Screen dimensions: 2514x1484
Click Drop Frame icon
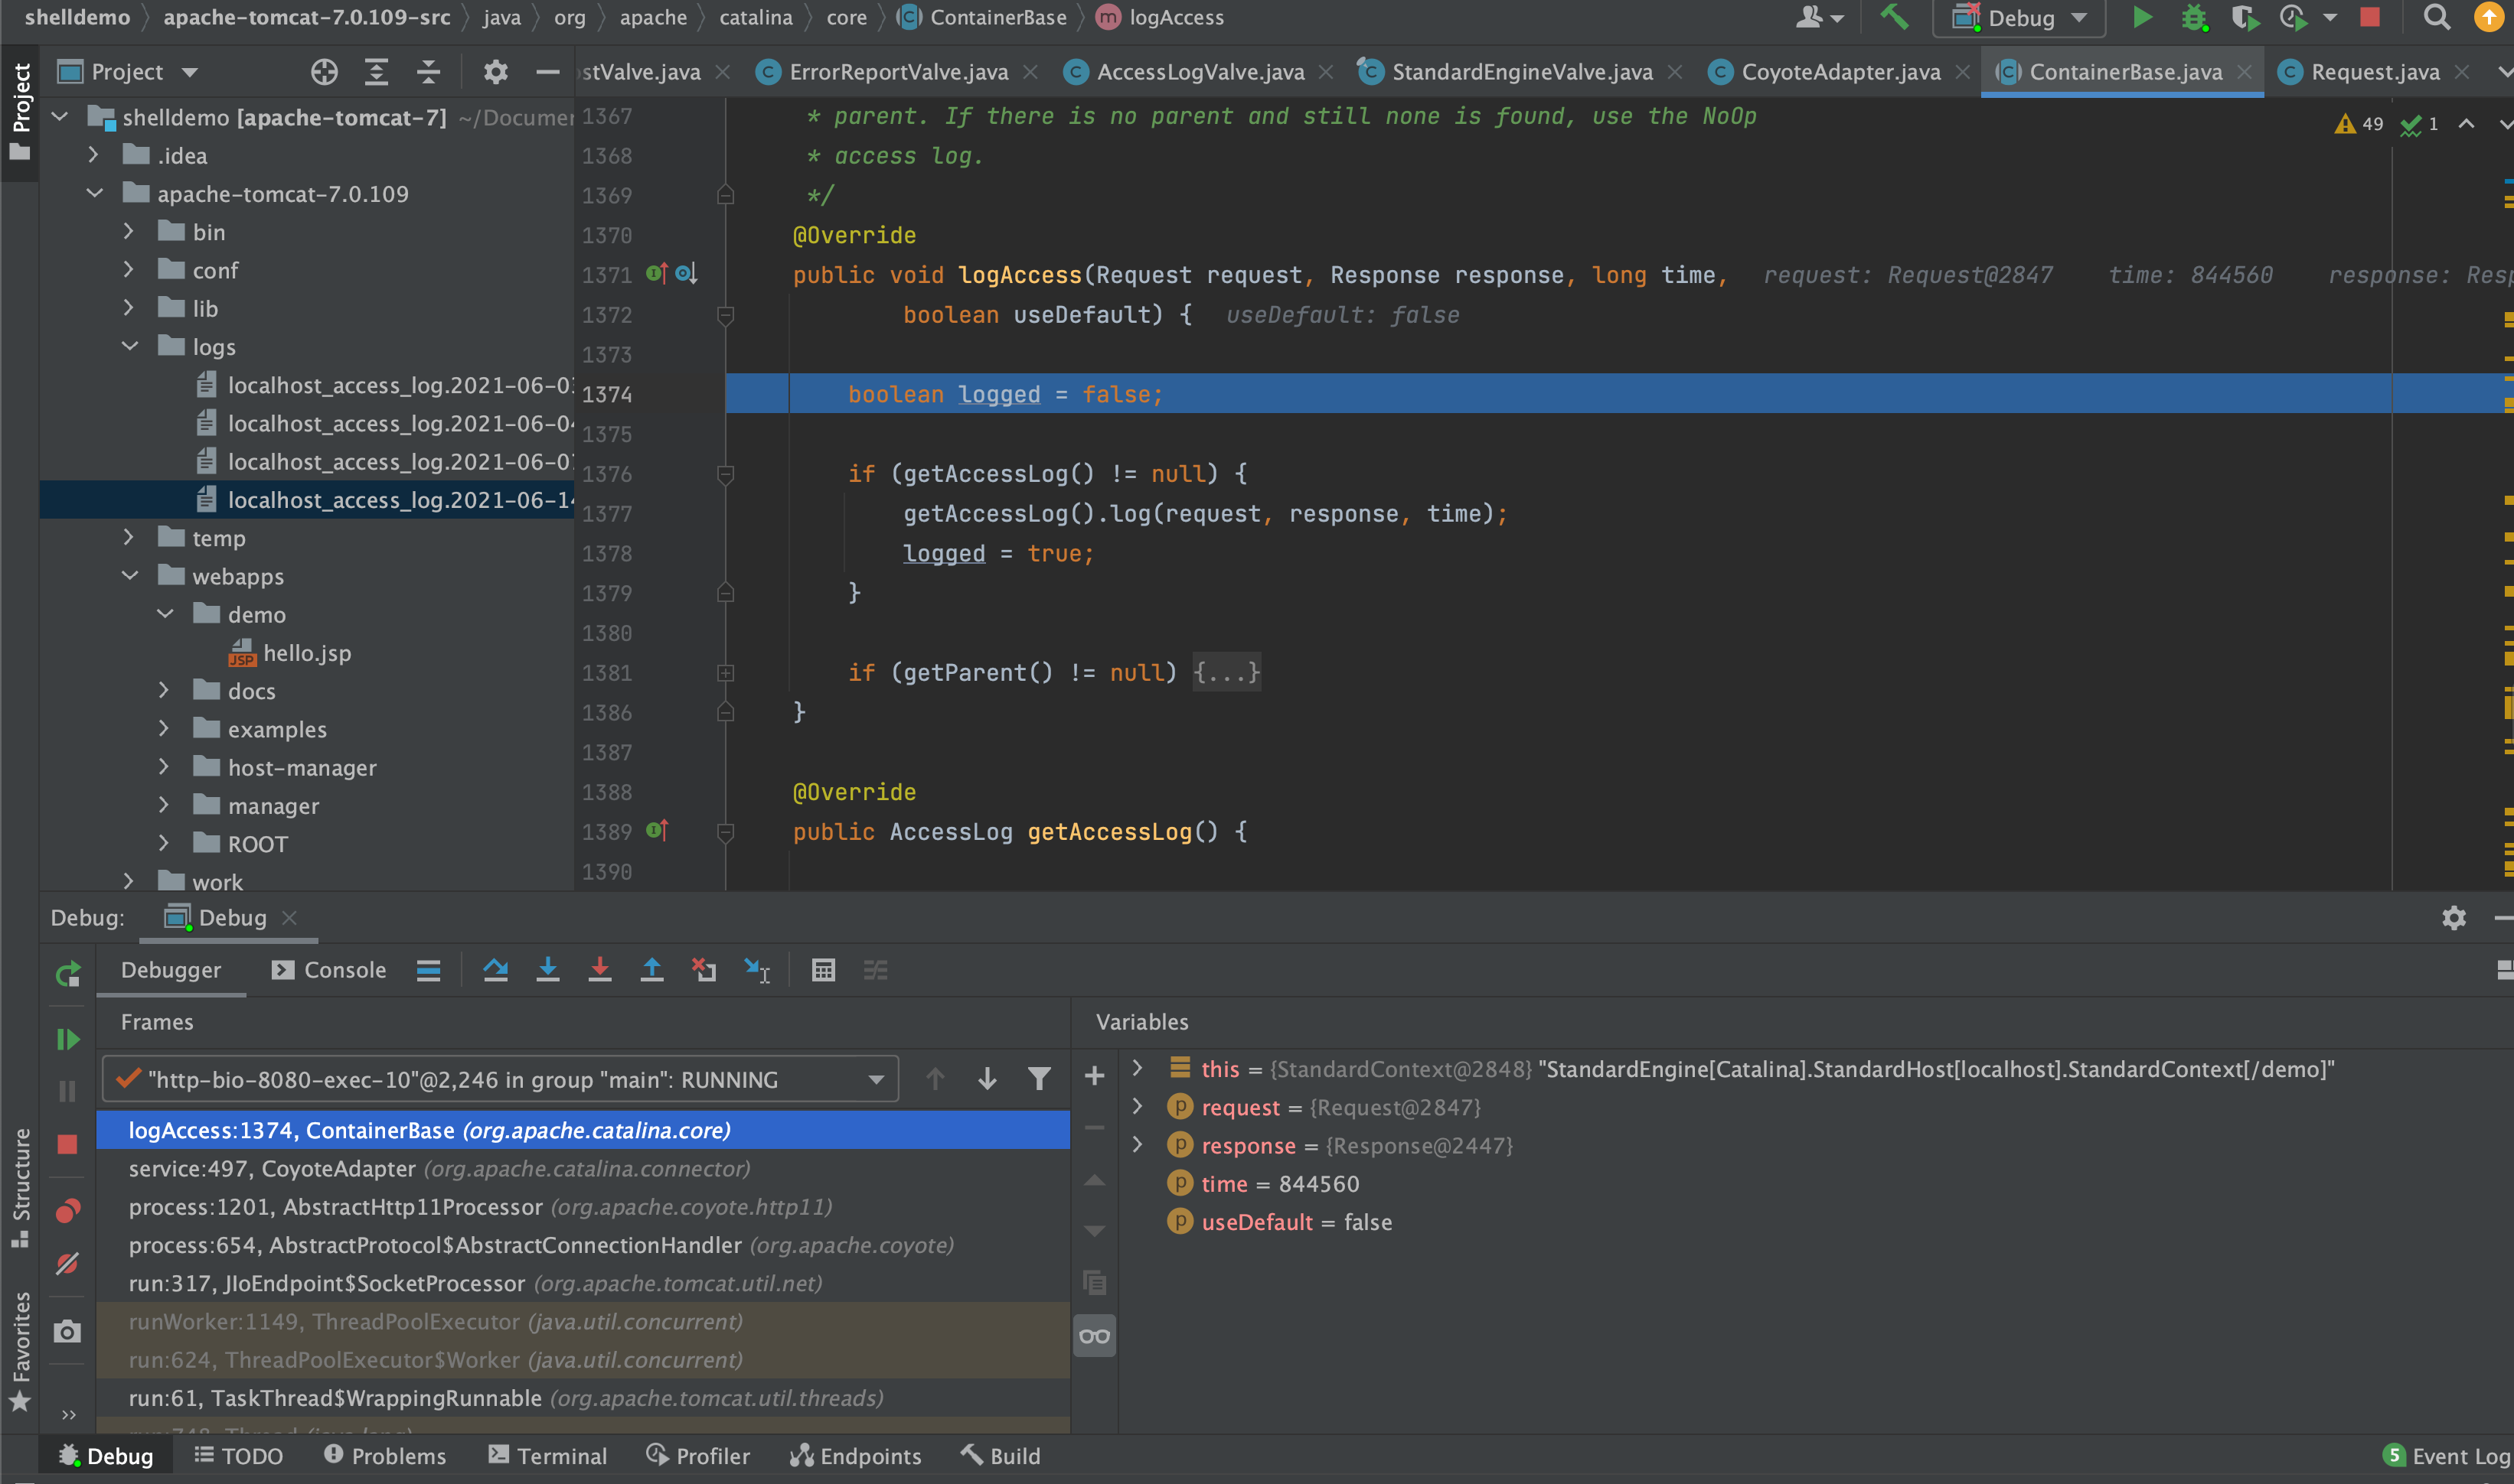[x=704, y=970]
